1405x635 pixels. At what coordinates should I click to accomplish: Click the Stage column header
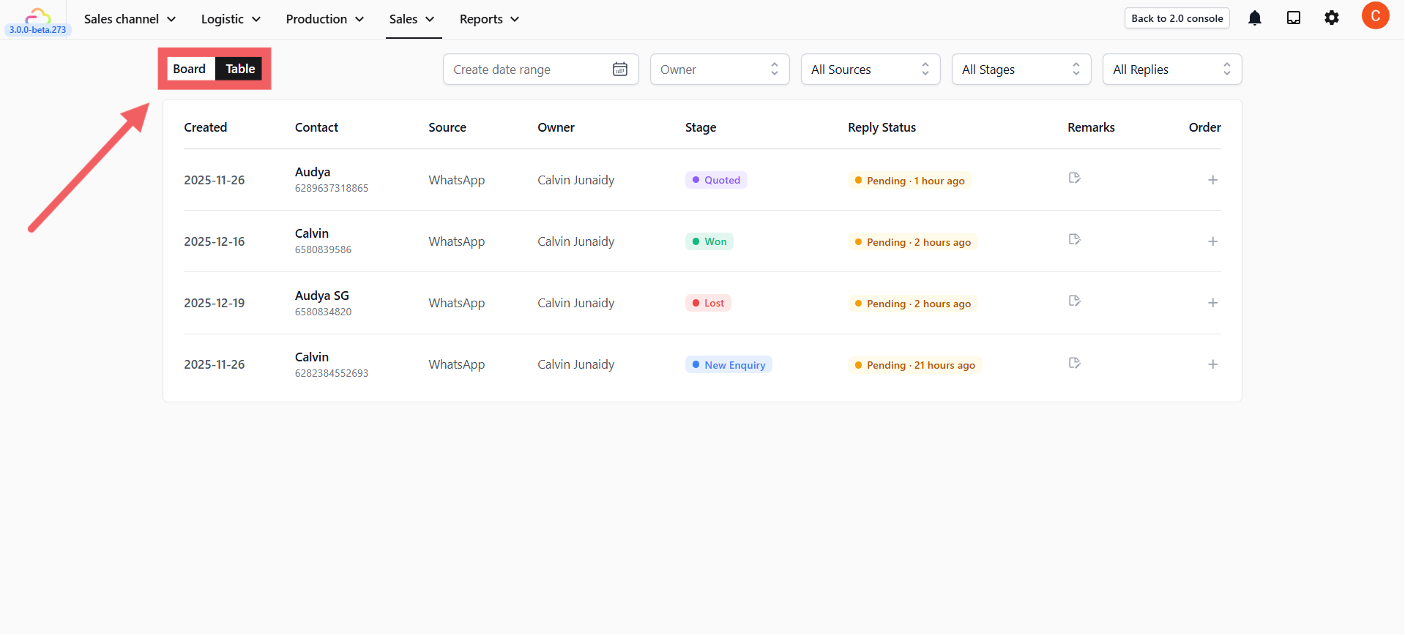pos(701,127)
